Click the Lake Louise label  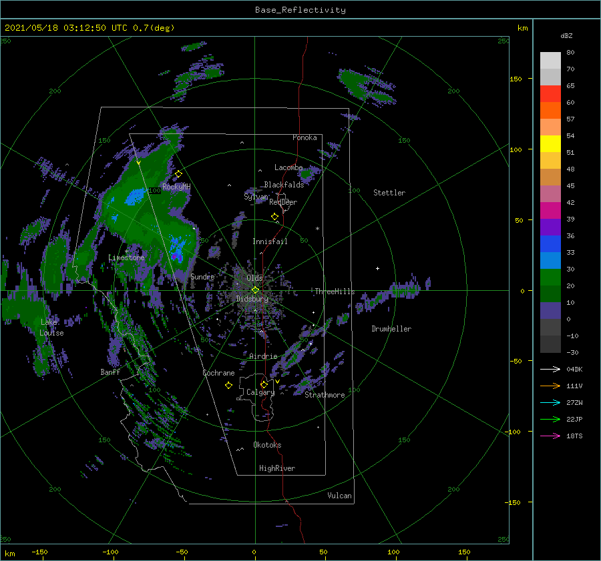point(51,328)
